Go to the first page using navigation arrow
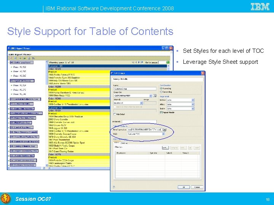The image size is (274, 205). point(133,62)
